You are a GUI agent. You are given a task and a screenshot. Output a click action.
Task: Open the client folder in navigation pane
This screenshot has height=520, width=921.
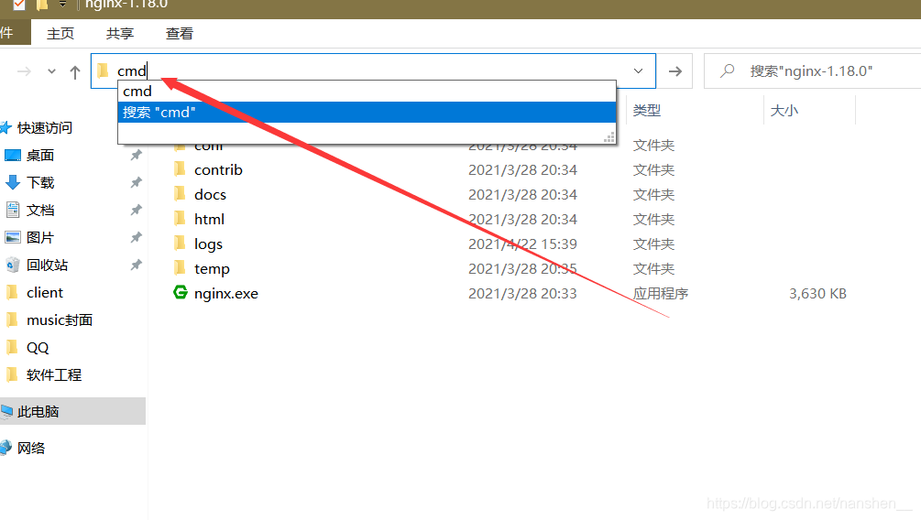(x=45, y=292)
